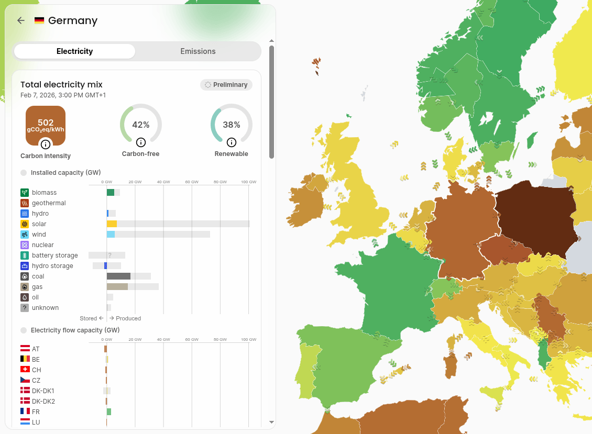This screenshot has width=592, height=434.
Task: Click the coal energy source icon
Action: pos(25,276)
